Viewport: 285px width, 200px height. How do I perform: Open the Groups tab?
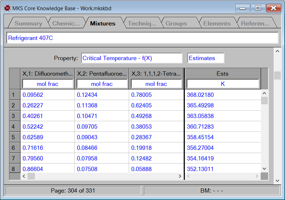click(176, 24)
